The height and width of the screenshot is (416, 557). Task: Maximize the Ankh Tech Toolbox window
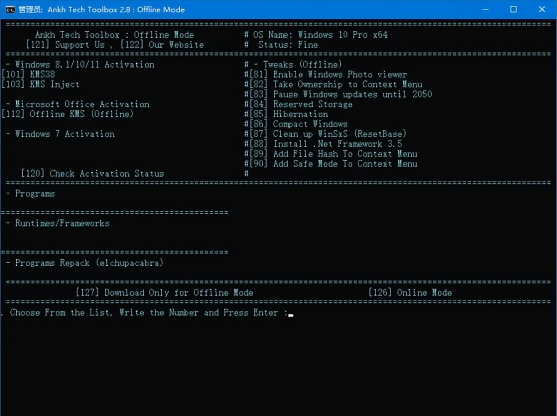pos(513,9)
